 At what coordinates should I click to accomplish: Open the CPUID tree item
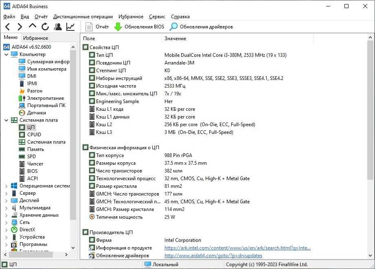[x=30, y=135]
